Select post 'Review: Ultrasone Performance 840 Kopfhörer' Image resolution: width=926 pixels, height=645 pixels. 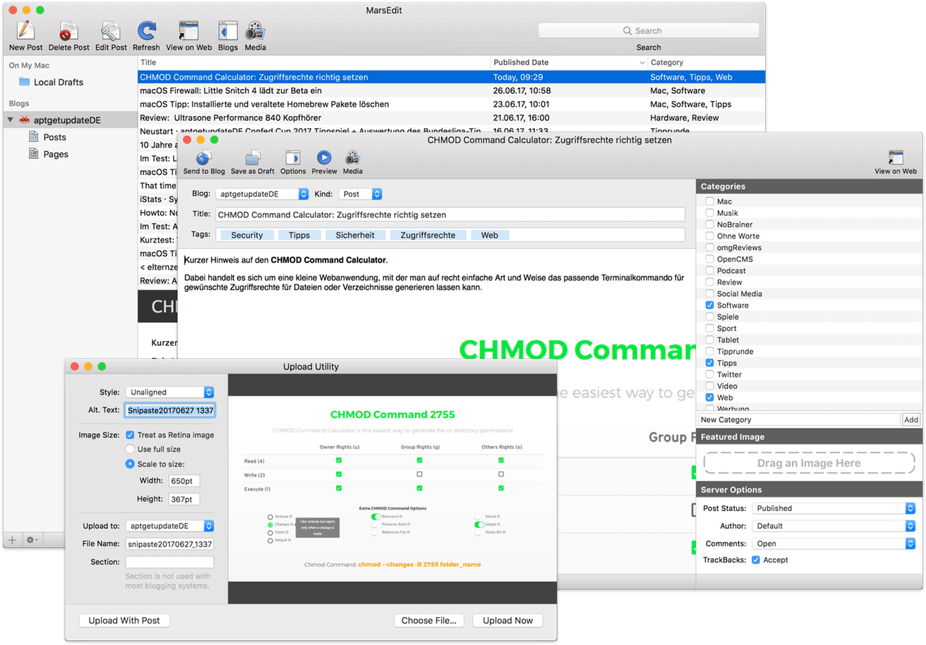tap(451, 117)
